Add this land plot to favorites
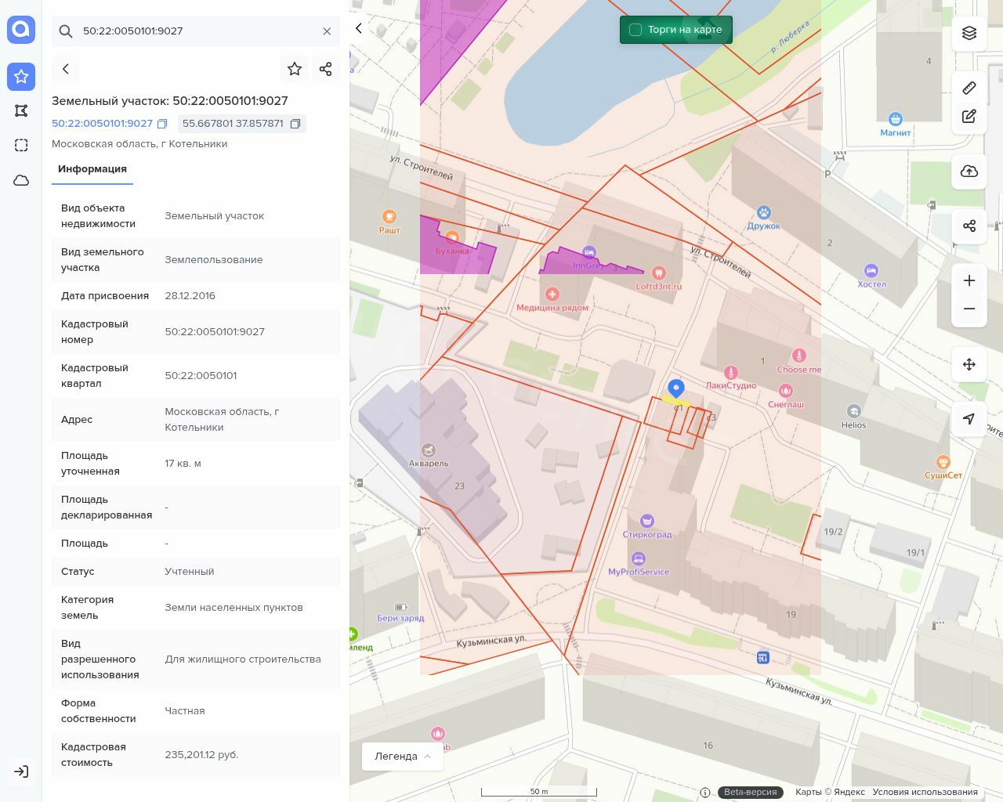Viewport: 1003px width, 802px height. (295, 69)
